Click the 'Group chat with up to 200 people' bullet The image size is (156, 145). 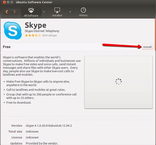click(41, 96)
